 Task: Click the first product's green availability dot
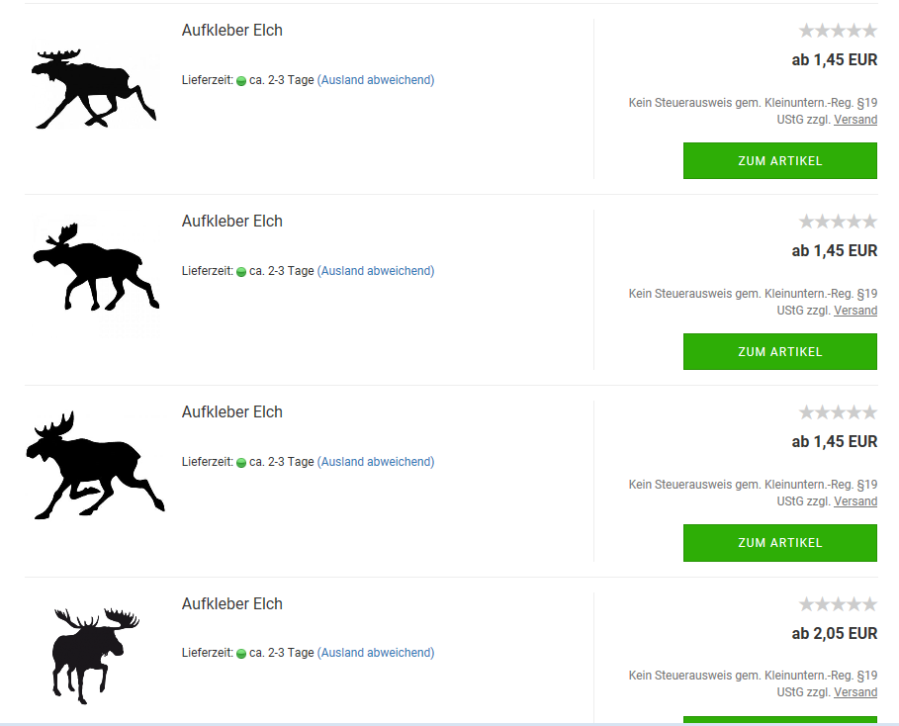point(241,81)
